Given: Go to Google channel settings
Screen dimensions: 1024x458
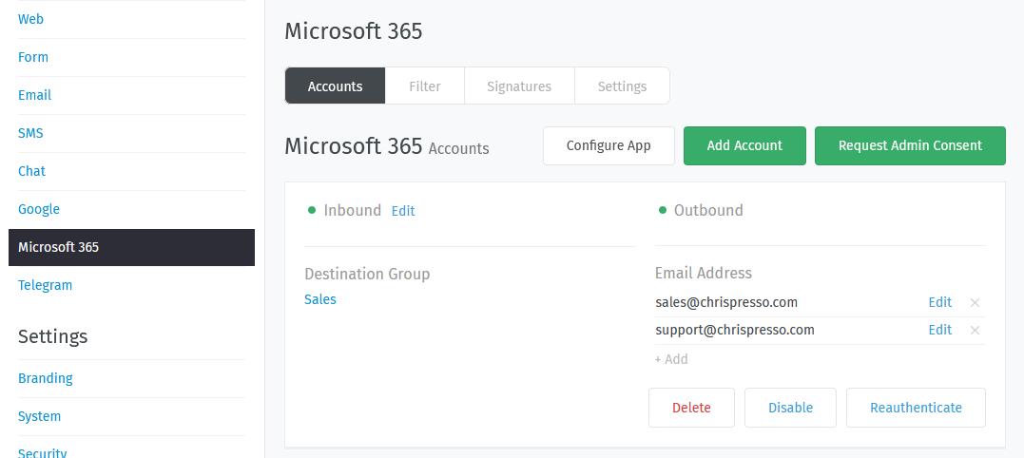Looking at the screenshot, I should 39,209.
